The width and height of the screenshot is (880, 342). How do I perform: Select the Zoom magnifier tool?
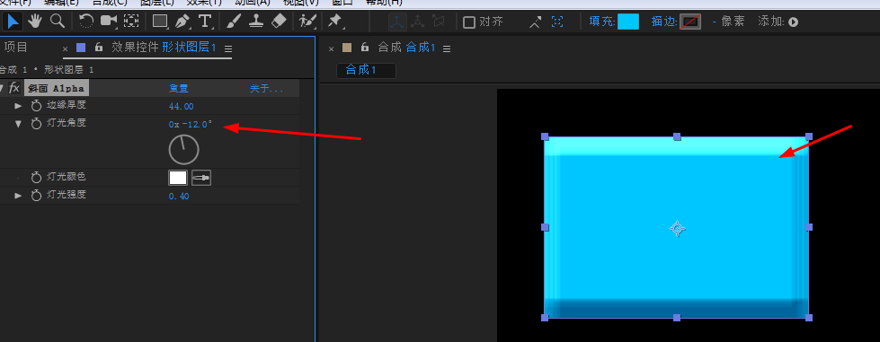pos(57,22)
